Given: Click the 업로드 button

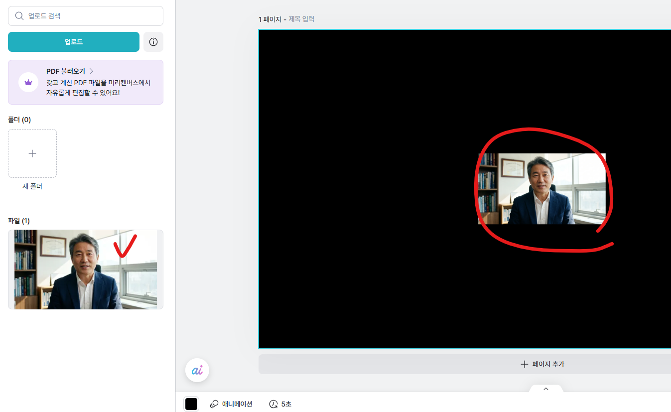Looking at the screenshot, I should (74, 42).
